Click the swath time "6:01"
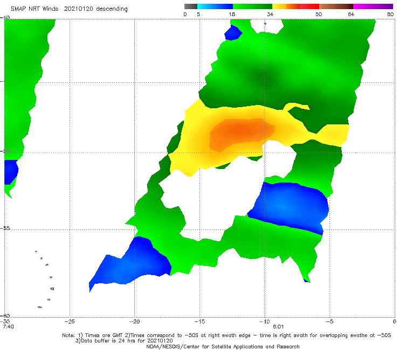The image size is (399, 350). pyautogui.click(x=278, y=327)
